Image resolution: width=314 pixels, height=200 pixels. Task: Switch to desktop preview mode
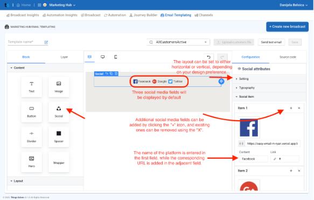point(102,57)
